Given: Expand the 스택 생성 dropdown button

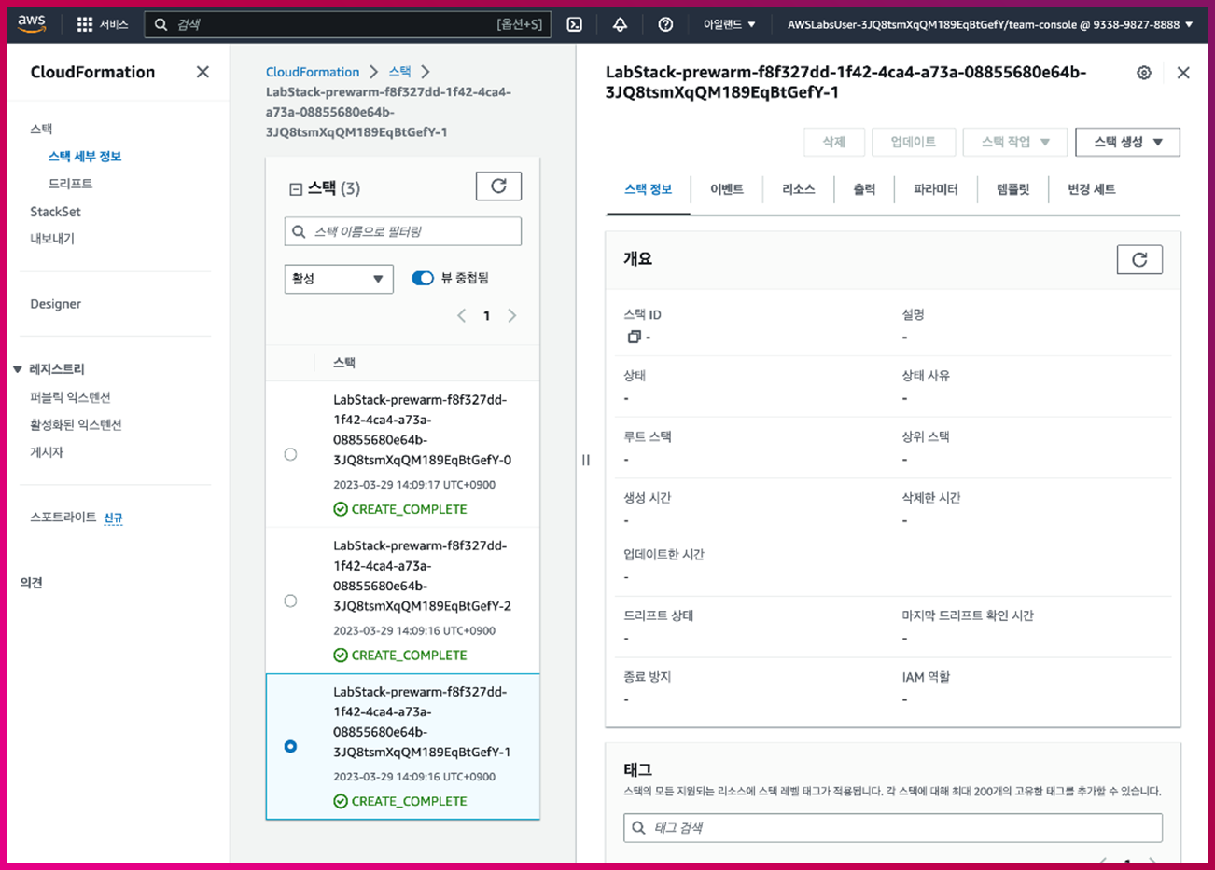Looking at the screenshot, I should (1127, 142).
